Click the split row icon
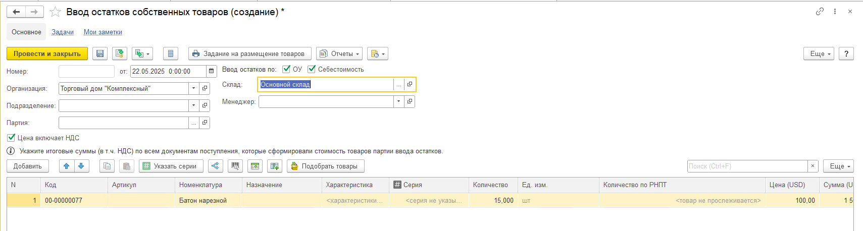 215,166
